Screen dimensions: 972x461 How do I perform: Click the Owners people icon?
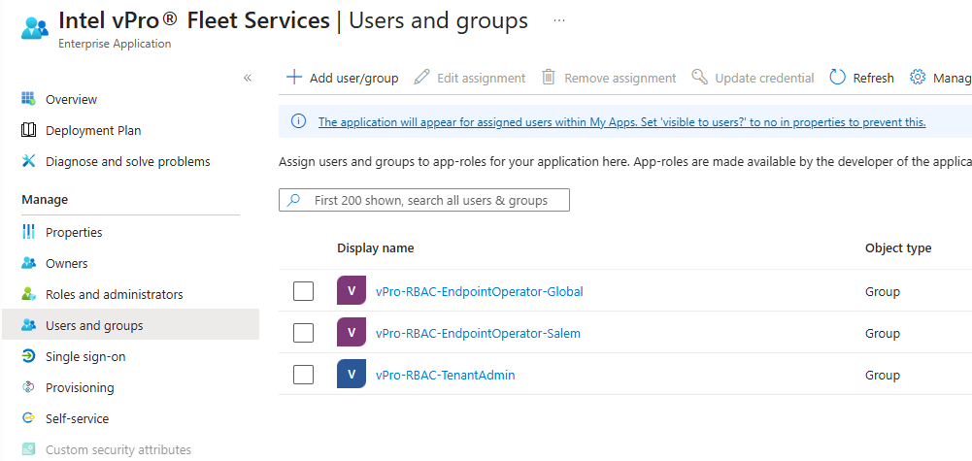coord(28,263)
